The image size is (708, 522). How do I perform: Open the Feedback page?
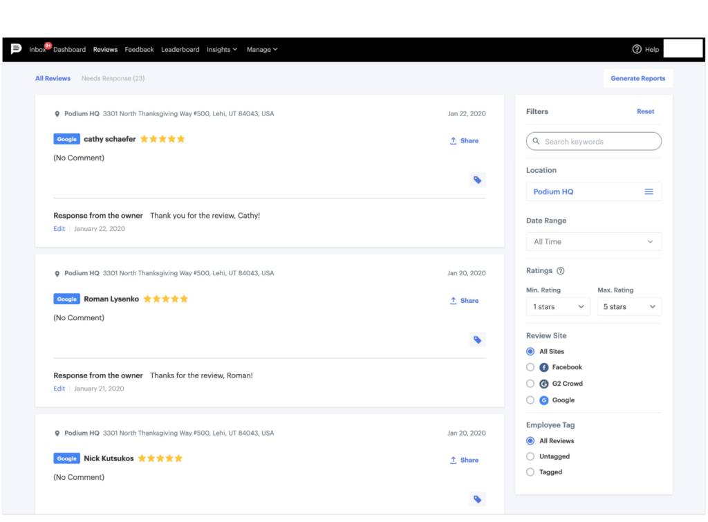coord(139,50)
